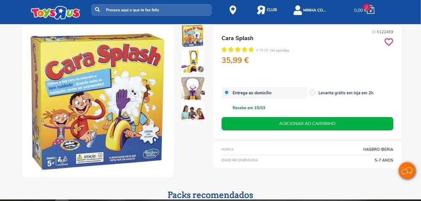Open the store locator pin icon

point(233,10)
